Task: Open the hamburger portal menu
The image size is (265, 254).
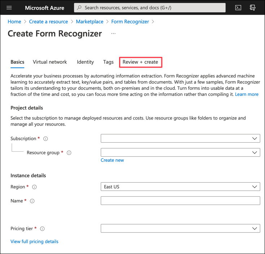Action: click(9, 8)
